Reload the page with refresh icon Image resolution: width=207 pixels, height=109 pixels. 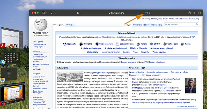[150, 13]
